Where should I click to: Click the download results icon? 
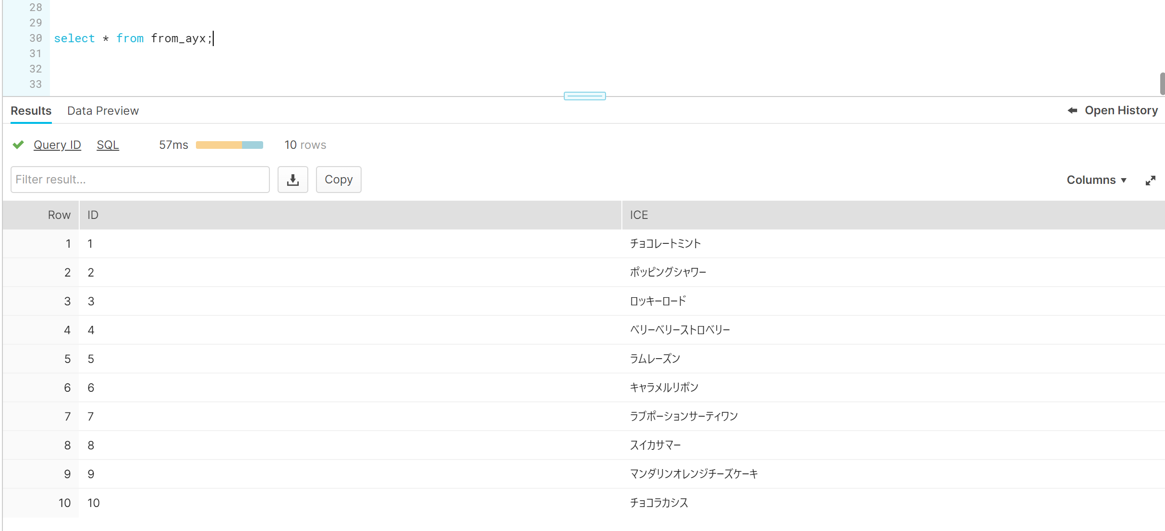[293, 180]
